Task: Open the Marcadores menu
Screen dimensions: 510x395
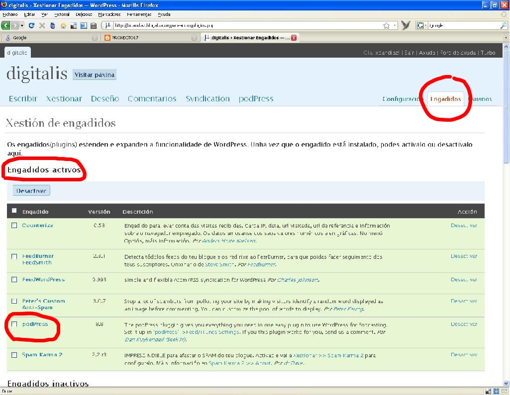Action: 109,14
